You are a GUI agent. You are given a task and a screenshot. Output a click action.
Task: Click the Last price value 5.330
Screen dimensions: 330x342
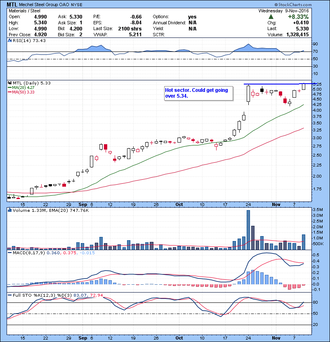[x=302, y=28]
